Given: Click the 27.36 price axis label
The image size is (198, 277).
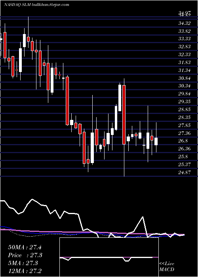Looking at the screenshot, I should tap(185, 133).
